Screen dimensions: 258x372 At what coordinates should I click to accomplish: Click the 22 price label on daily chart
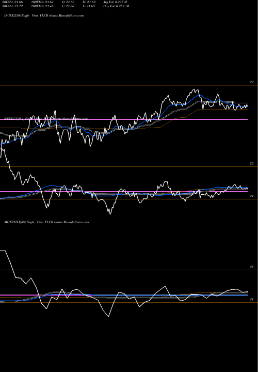pos(252,82)
